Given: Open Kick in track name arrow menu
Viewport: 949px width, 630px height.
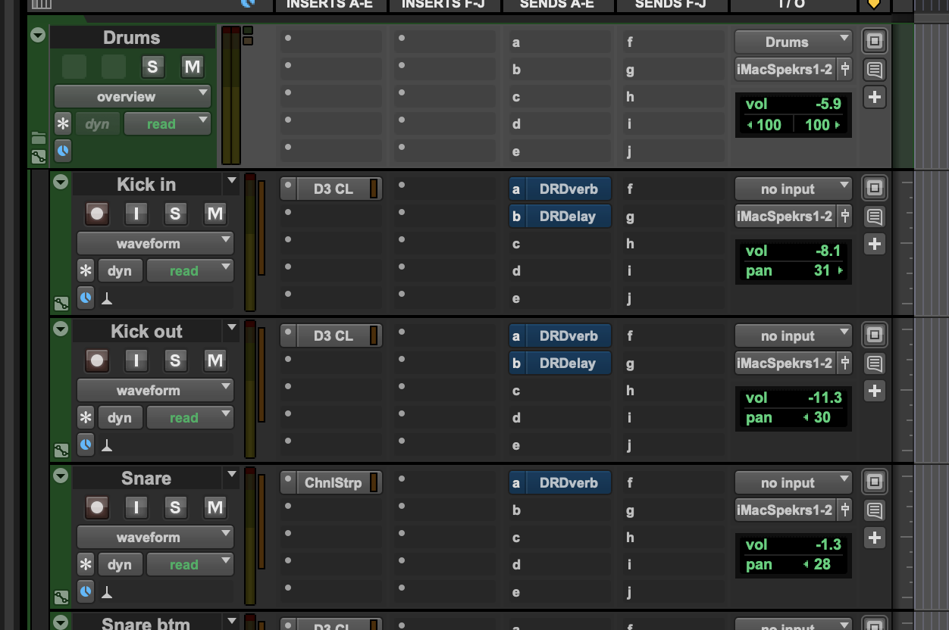Looking at the screenshot, I should [232, 182].
